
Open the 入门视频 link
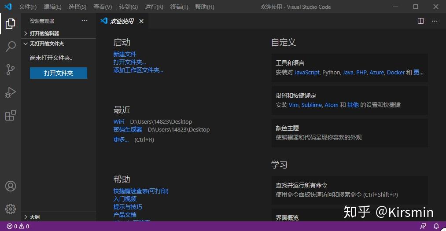(125, 199)
